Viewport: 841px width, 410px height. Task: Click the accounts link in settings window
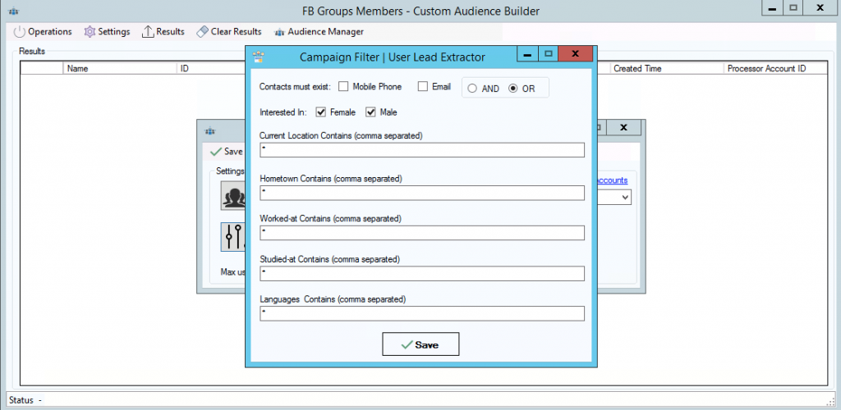click(x=612, y=180)
